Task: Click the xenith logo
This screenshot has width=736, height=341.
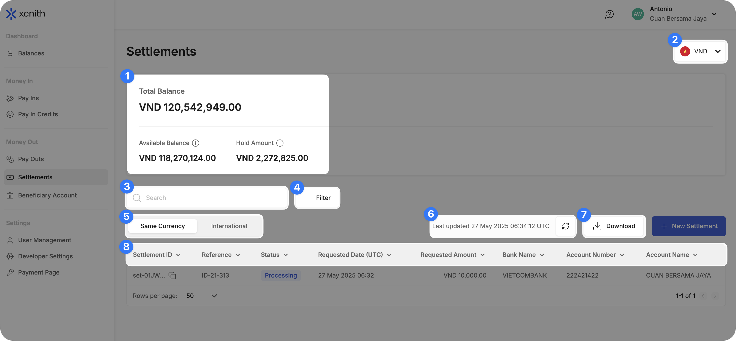Action: tap(26, 14)
